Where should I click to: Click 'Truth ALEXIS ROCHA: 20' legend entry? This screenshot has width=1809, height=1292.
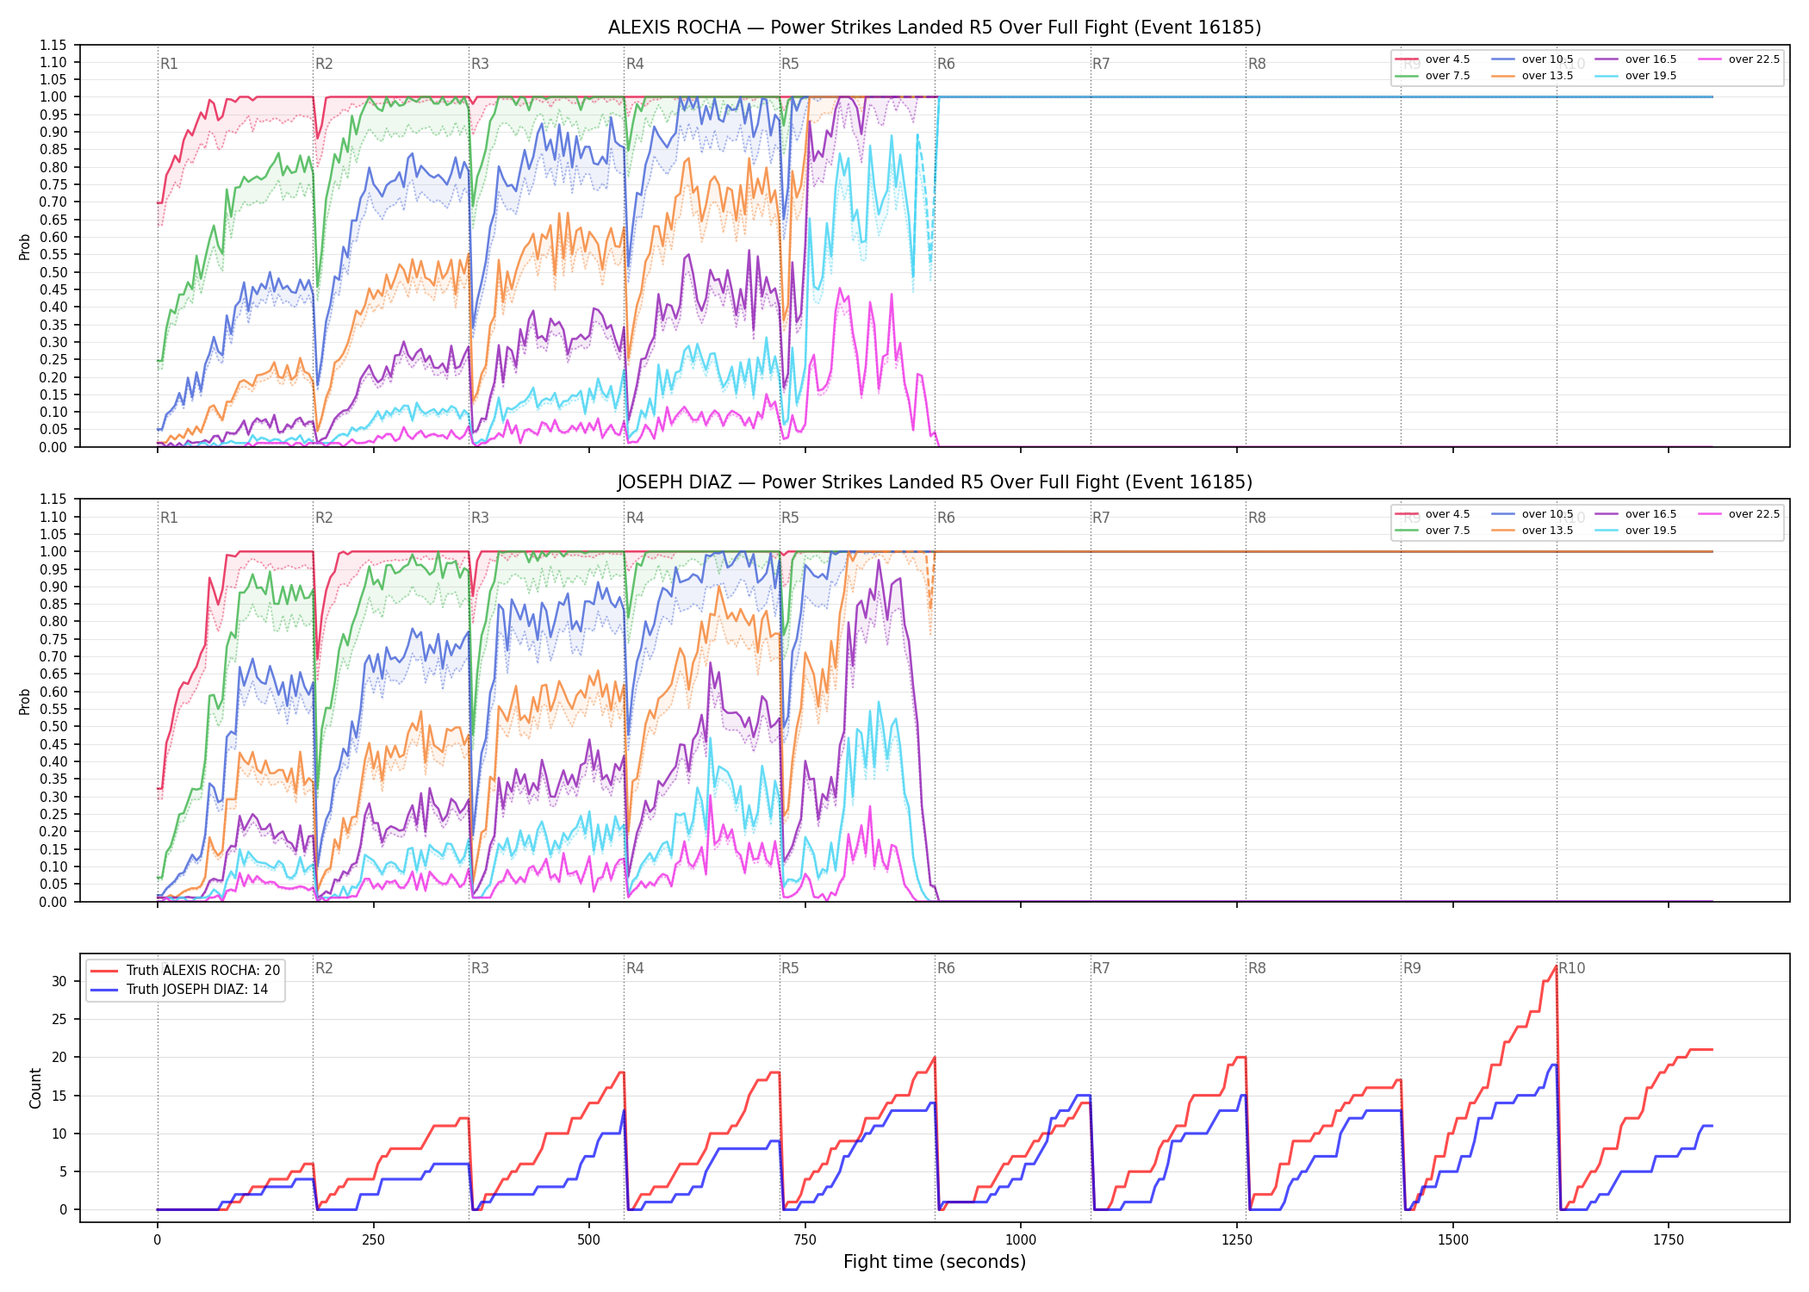(185, 971)
